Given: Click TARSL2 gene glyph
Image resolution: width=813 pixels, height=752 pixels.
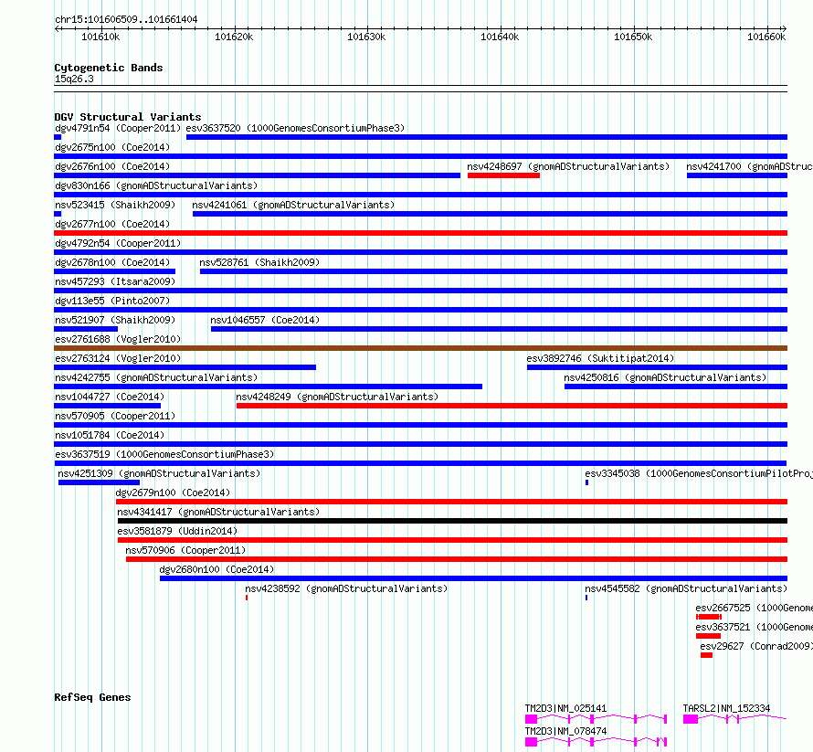Looking at the screenshot, I should point(735,719).
